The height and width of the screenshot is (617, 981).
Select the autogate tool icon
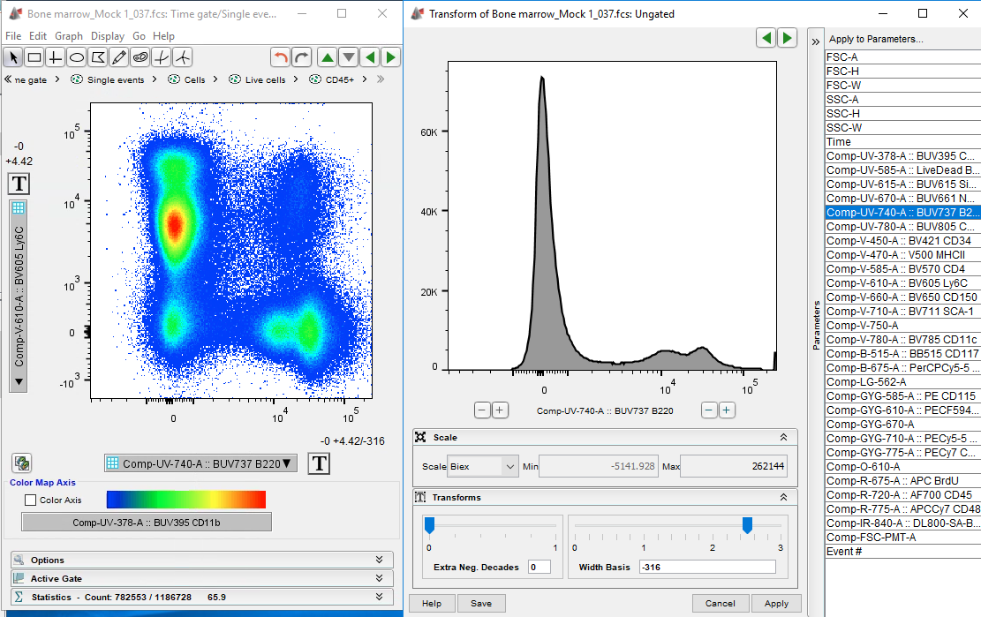[140, 57]
